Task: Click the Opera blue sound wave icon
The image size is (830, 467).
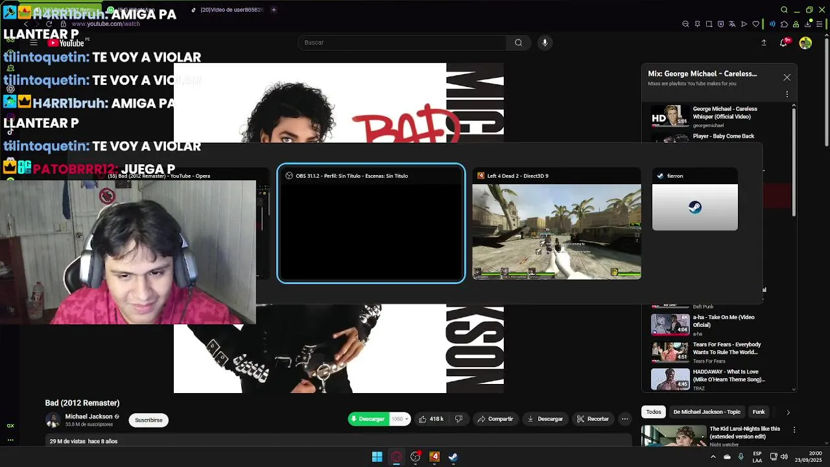Action: (772, 24)
